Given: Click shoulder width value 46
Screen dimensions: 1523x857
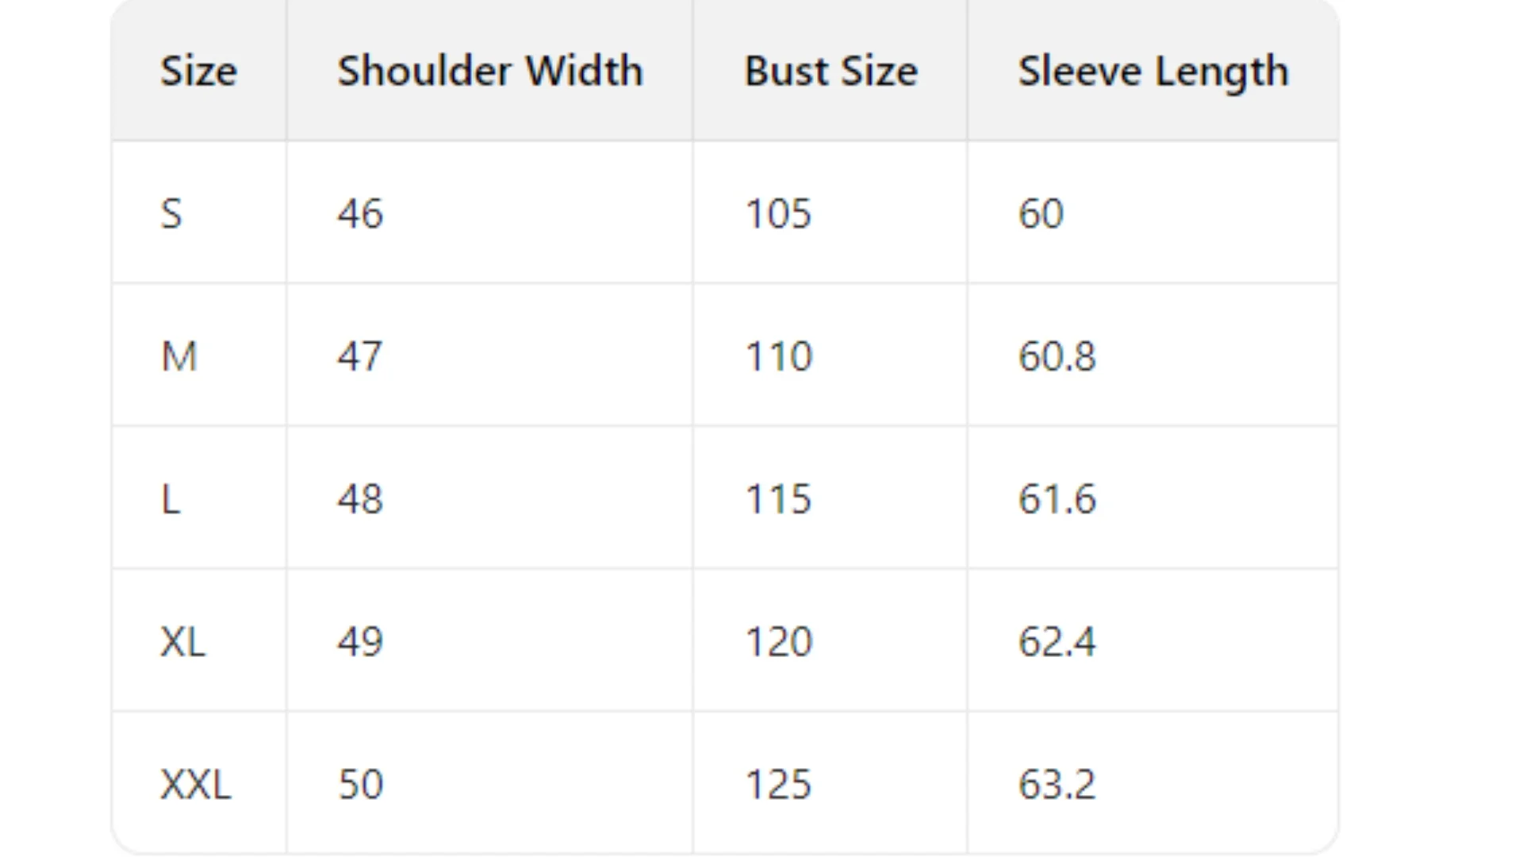Looking at the screenshot, I should coord(360,213).
